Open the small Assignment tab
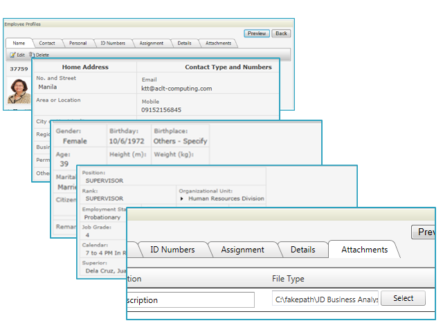 pyautogui.click(x=151, y=43)
